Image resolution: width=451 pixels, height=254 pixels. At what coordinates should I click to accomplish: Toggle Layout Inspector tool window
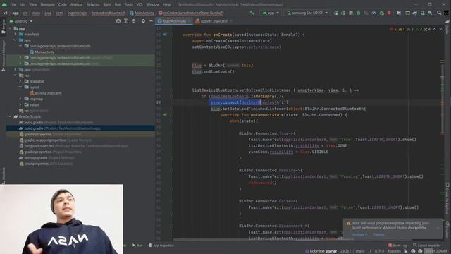tap(427, 246)
